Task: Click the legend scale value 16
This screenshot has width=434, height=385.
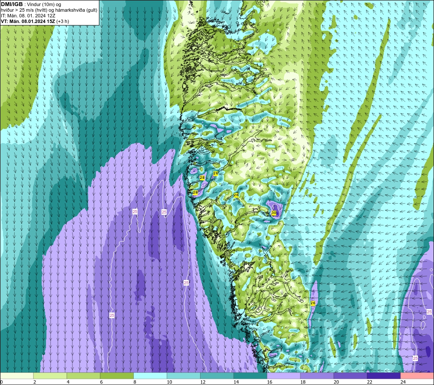Action: click(x=270, y=382)
